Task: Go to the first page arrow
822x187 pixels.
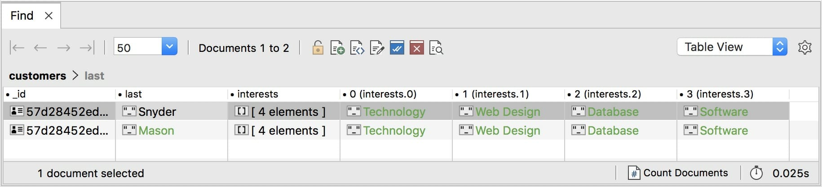Action: [17, 47]
